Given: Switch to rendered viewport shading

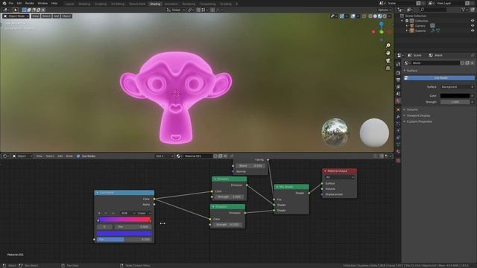Looking at the screenshot, I should pos(385,16).
